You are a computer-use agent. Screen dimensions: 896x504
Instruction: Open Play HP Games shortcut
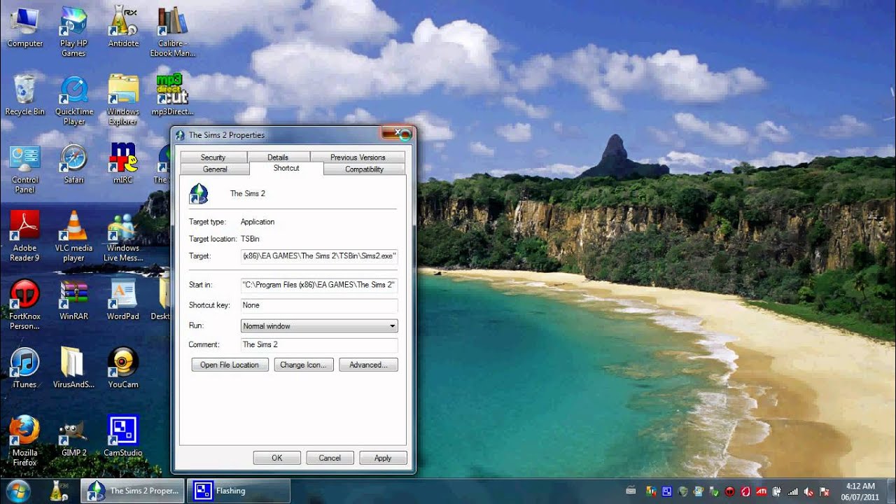73,32
